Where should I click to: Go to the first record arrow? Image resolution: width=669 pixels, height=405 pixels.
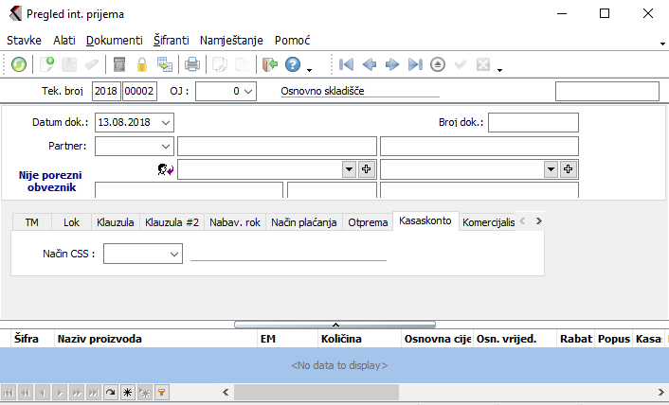tap(346, 64)
